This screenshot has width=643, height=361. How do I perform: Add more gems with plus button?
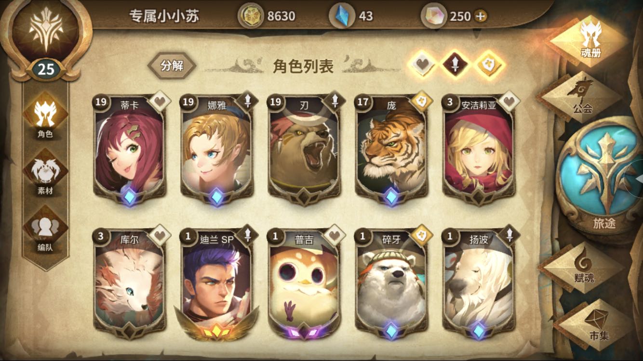pos(480,16)
